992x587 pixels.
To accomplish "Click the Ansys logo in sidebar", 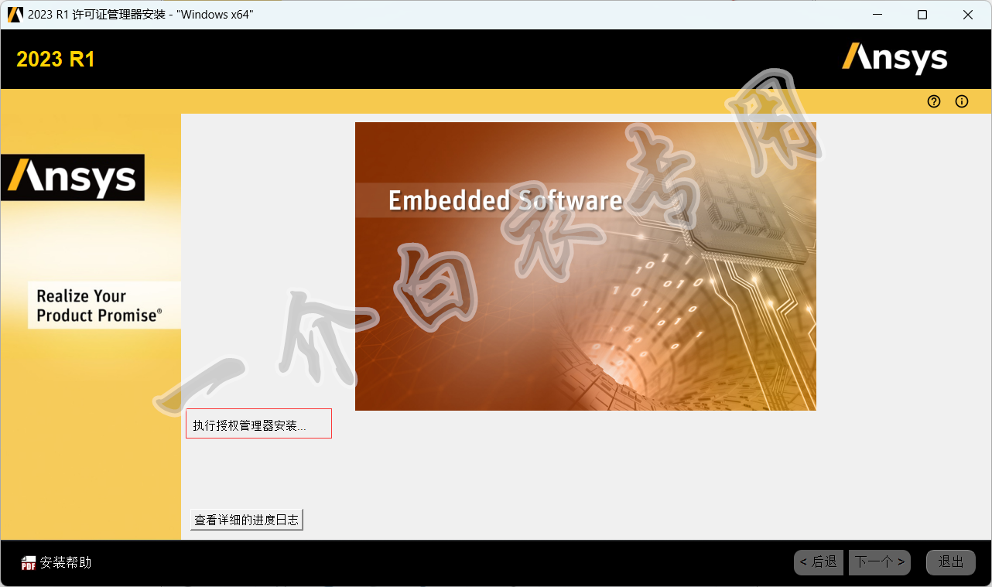I will pyautogui.click(x=73, y=177).
